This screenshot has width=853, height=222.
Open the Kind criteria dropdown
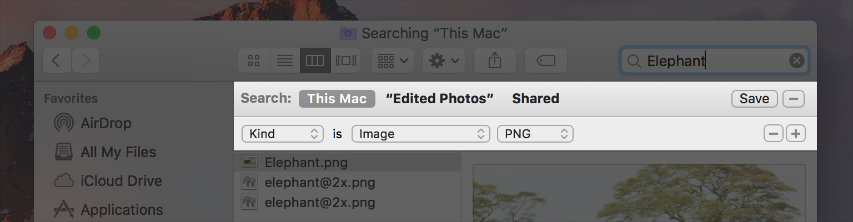tap(283, 134)
